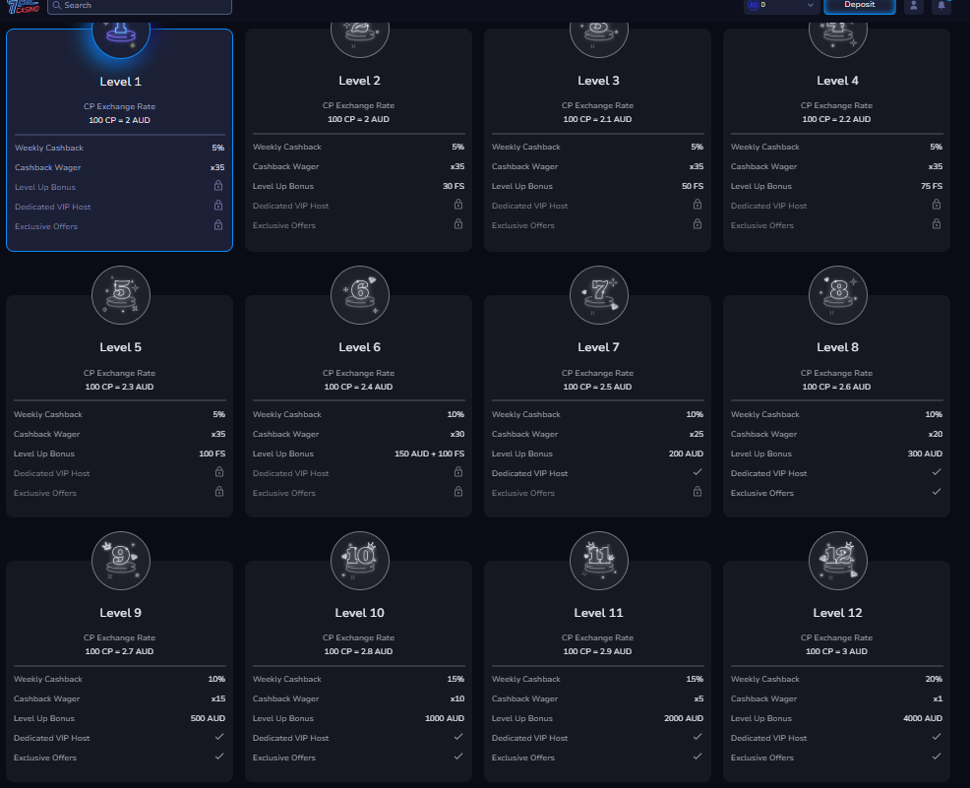Click Level 12 Dedicated VIP Host checkmark
Screen dimensions: 970x788
click(x=936, y=738)
